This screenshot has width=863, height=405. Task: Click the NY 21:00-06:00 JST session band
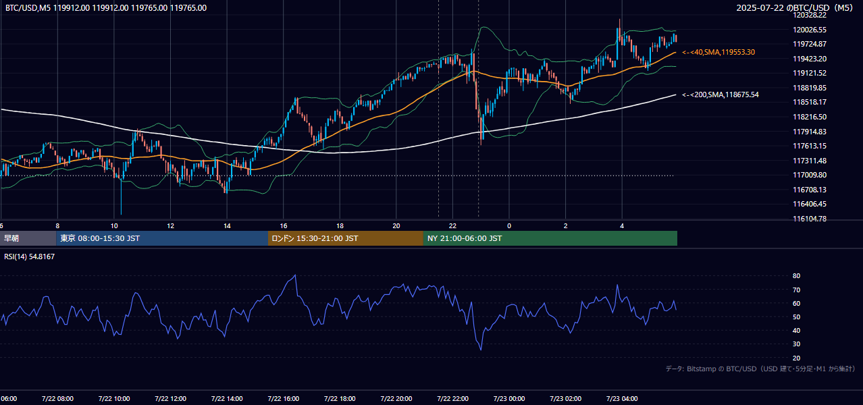click(x=550, y=238)
